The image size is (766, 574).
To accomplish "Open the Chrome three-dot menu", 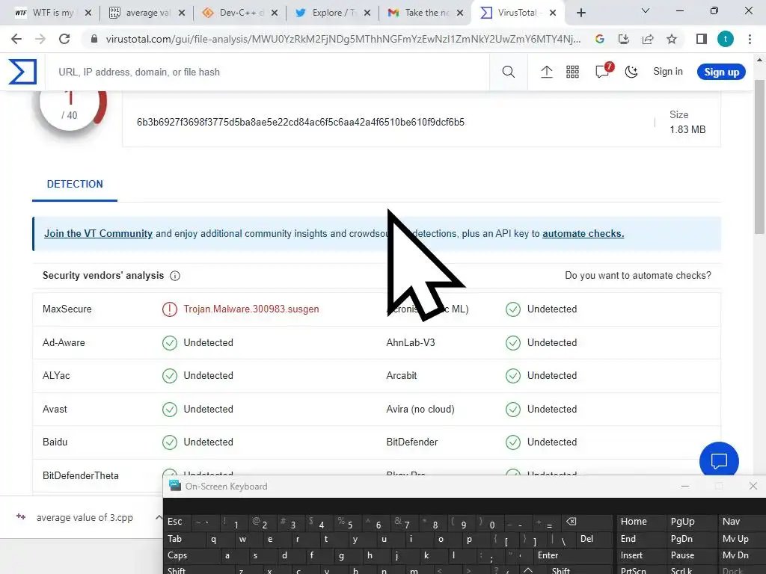I will [750, 39].
